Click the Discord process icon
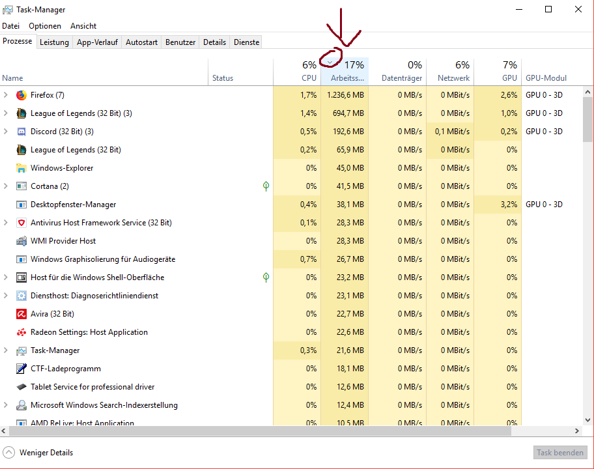 point(21,132)
